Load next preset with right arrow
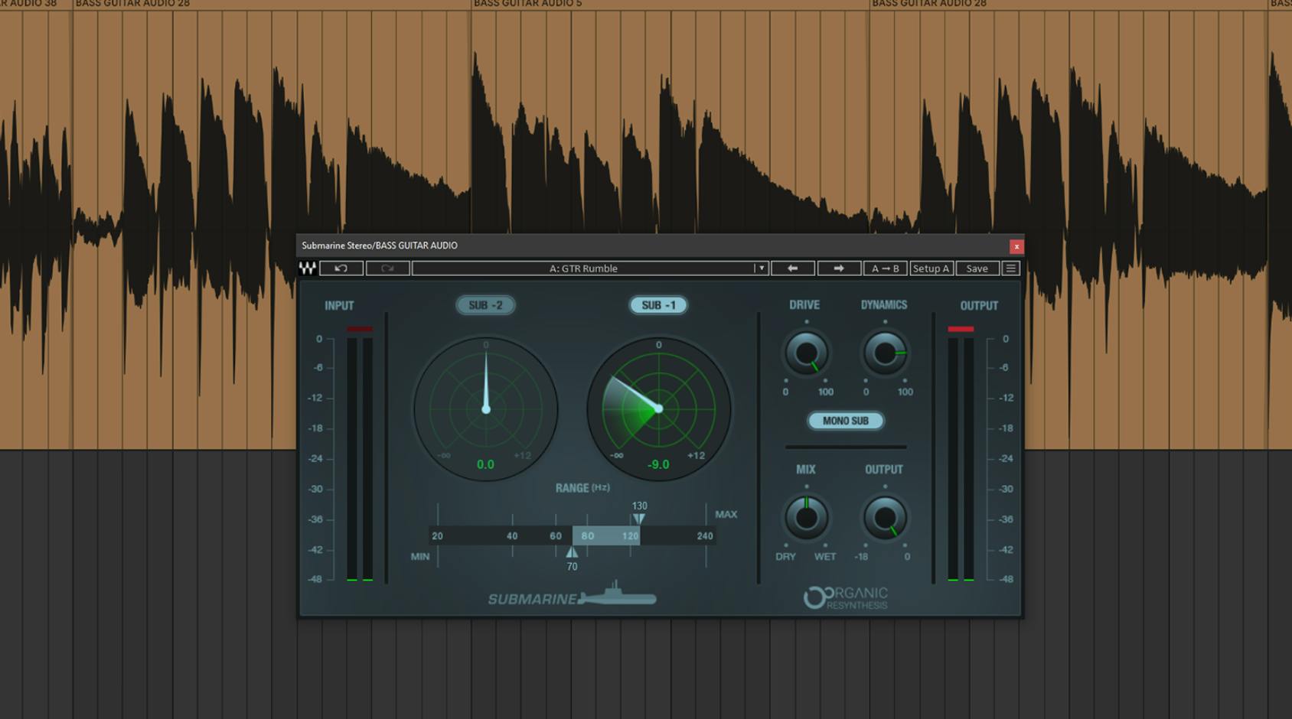The height and width of the screenshot is (719, 1292). pyautogui.click(x=839, y=268)
